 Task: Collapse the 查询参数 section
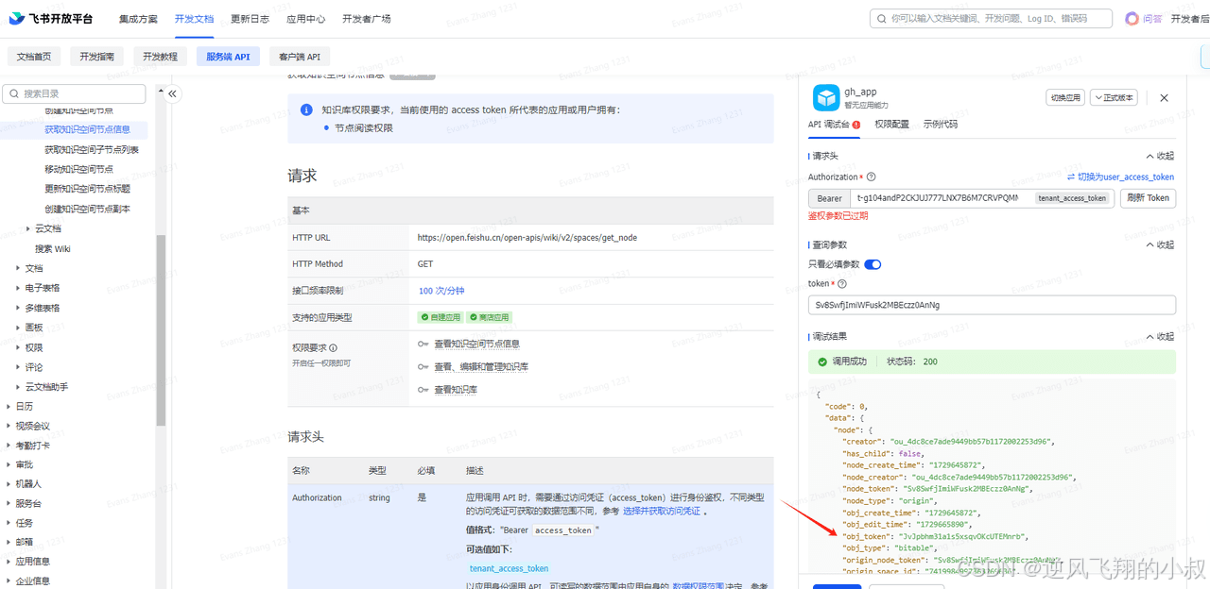click(x=1160, y=244)
